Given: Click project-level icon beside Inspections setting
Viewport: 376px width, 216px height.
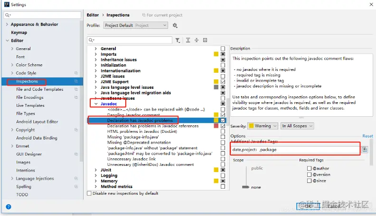Looking at the screenshot, I should click(76, 81).
